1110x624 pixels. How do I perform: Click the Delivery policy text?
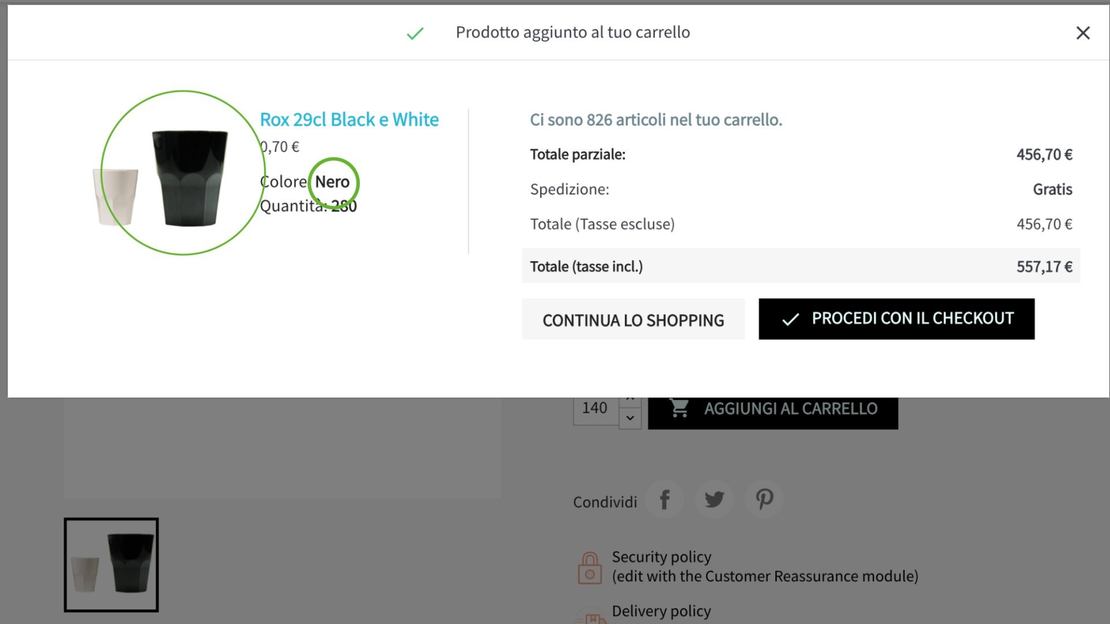point(661,611)
